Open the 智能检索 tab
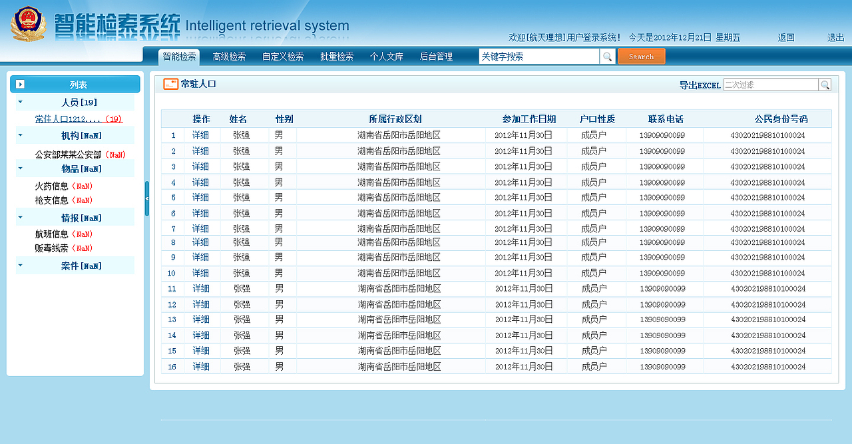This screenshot has height=444, width=852. 179,57
